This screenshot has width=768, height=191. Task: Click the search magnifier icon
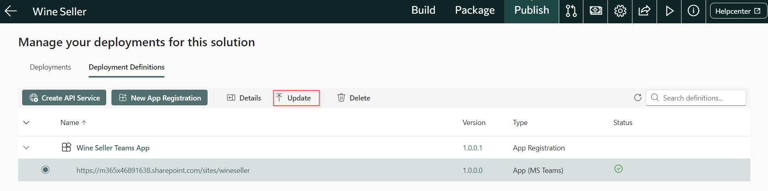click(655, 98)
